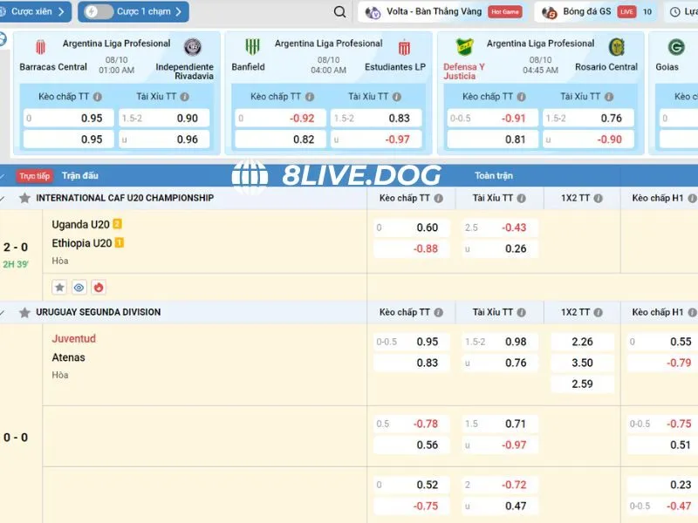Click info icon next to Kèo chấp TT in CAF U20 header

point(440,198)
